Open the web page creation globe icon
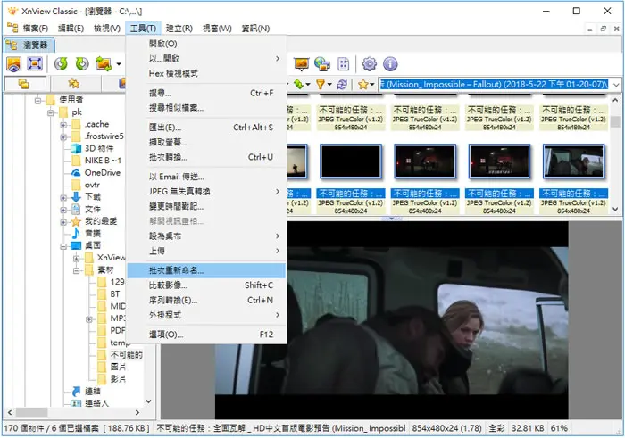This screenshot has height=438, width=625. [x=322, y=63]
